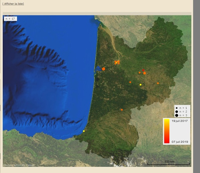Click the 'n = 1' legend dot

(x=176, y=108)
